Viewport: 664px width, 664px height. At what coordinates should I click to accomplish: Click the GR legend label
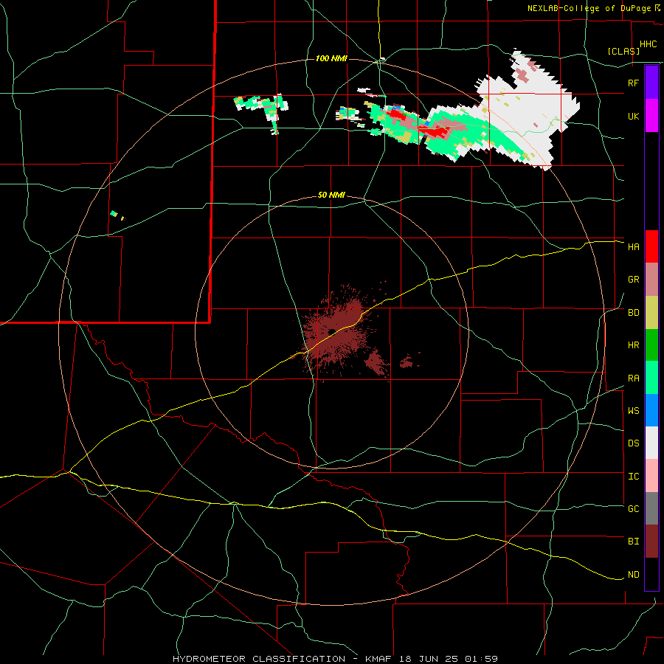pos(633,280)
